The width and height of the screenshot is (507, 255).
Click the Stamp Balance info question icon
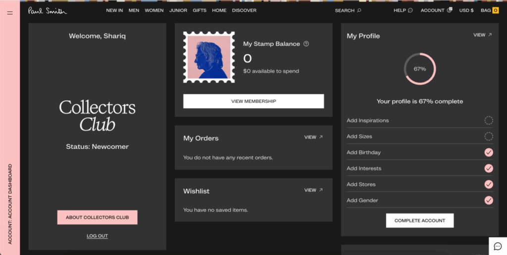click(x=306, y=44)
